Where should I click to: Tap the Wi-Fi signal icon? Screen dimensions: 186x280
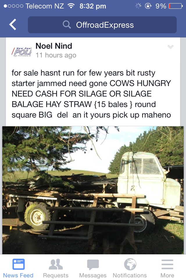click(71, 6)
